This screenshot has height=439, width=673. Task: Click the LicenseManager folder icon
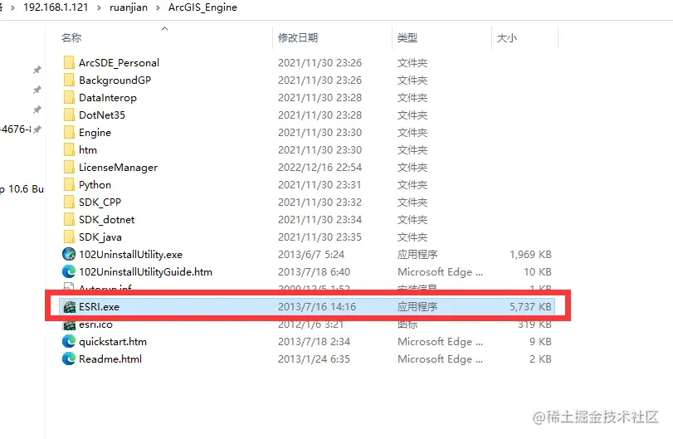click(69, 168)
